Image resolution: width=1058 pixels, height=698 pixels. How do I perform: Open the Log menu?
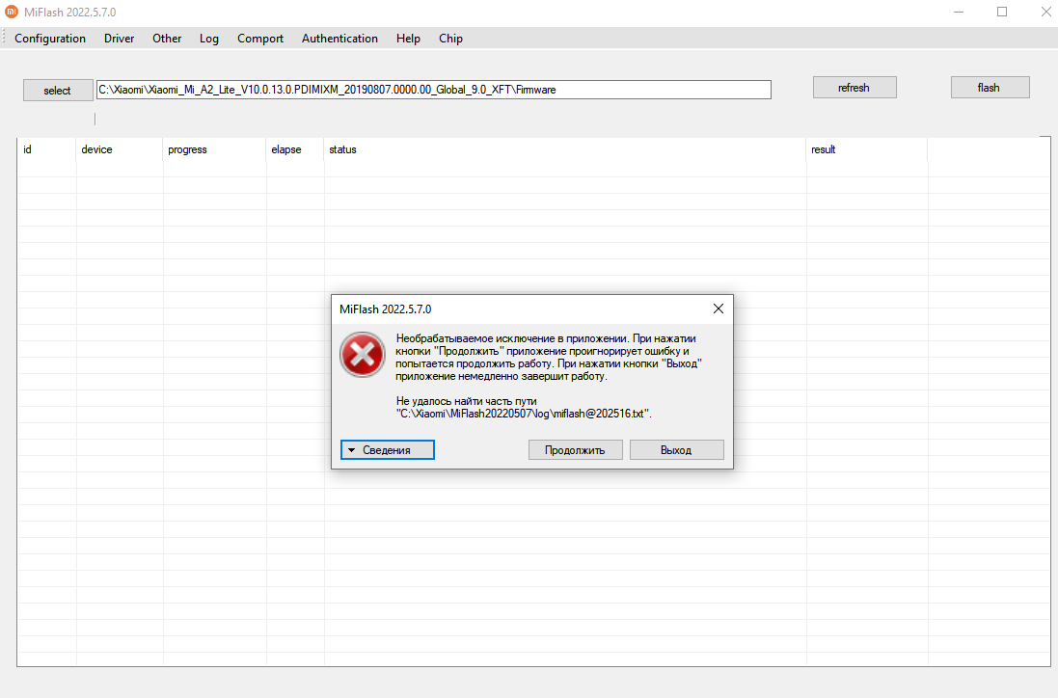click(209, 39)
